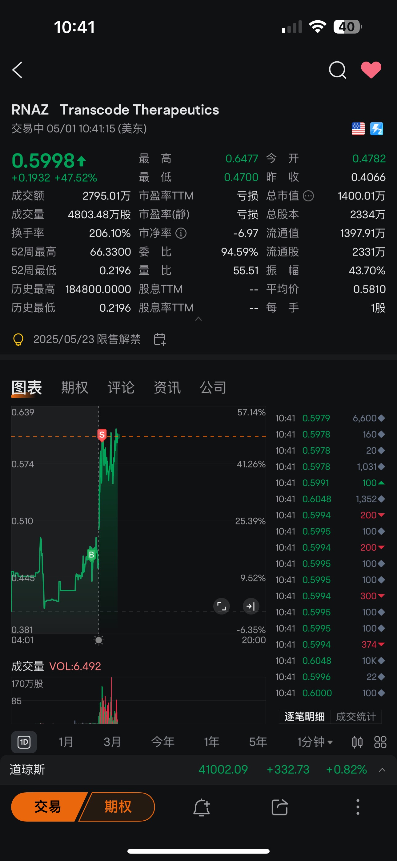
Task: Tap the lightbulb event icon
Action: tap(18, 340)
